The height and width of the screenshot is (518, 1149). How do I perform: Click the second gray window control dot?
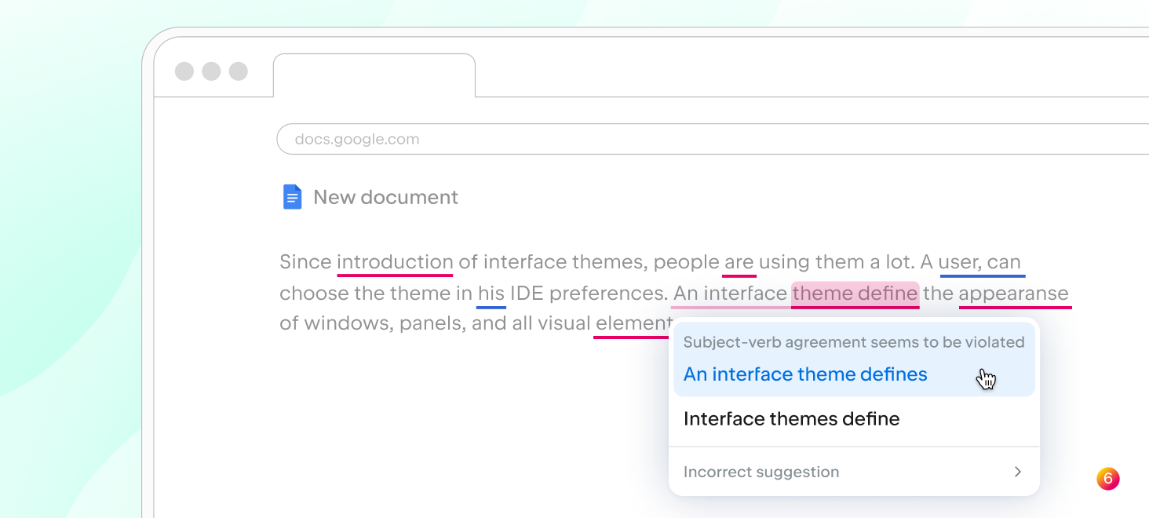coord(211,71)
